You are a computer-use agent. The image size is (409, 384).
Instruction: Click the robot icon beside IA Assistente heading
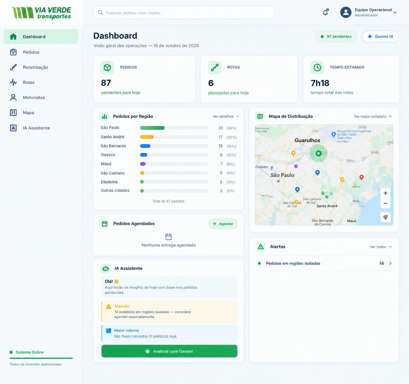[106, 268]
